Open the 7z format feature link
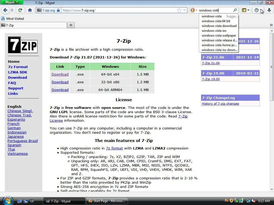This screenshot has height=205, width=274. tap(114, 148)
